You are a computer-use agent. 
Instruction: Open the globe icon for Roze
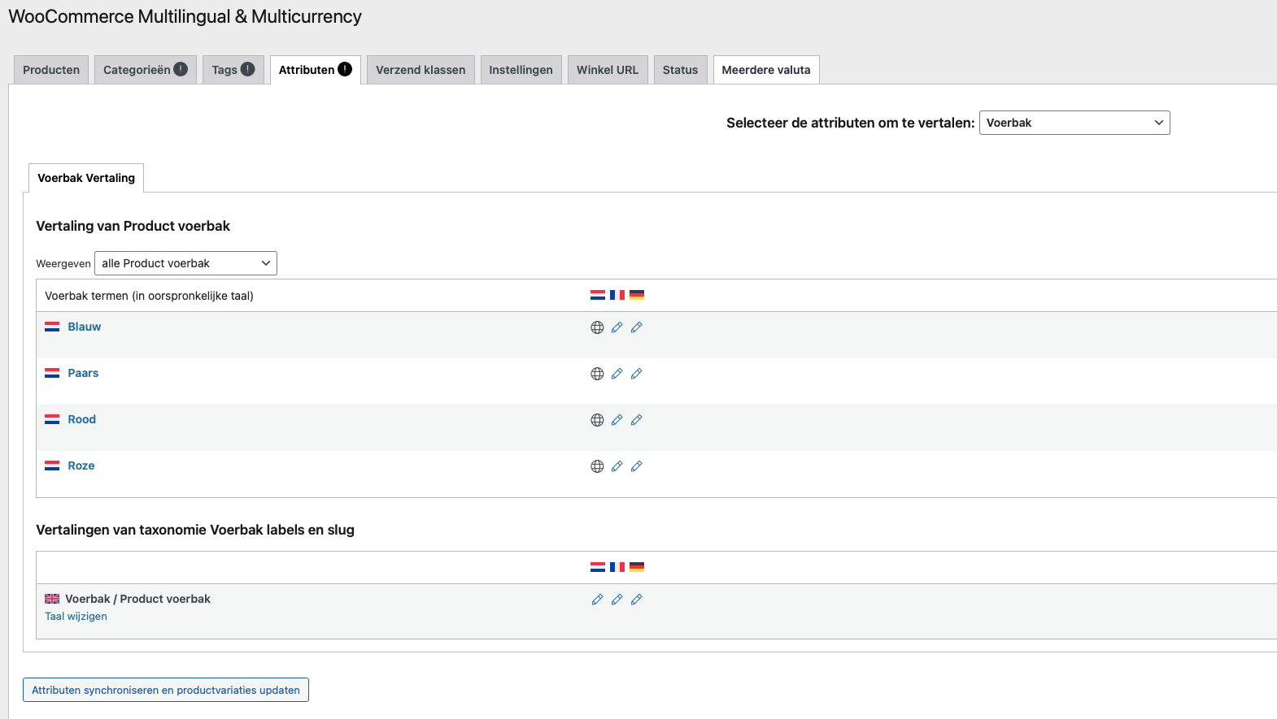coord(597,466)
